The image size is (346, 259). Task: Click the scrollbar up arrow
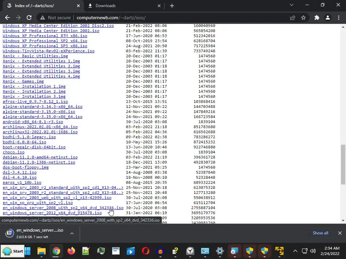point(343,27)
